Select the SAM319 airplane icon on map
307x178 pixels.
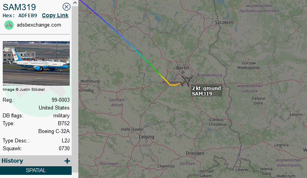coord(186,81)
